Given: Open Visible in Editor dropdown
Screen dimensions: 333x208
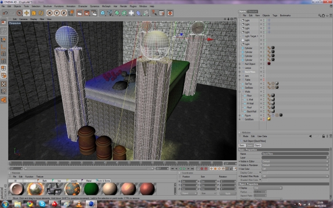Looking at the screenshot, I should pyautogui.click(x=295, y=161).
